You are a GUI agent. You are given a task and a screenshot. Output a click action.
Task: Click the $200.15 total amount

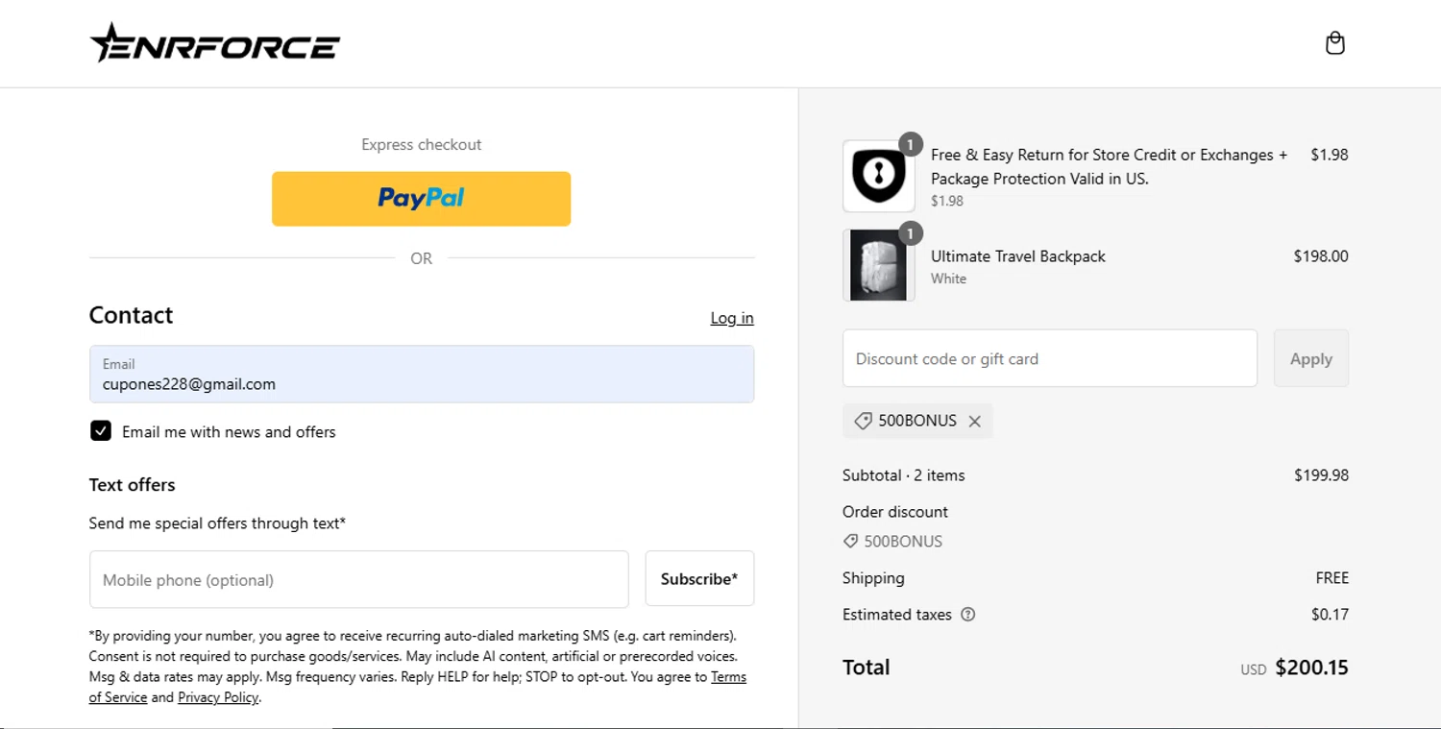click(x=1311, y=668)
